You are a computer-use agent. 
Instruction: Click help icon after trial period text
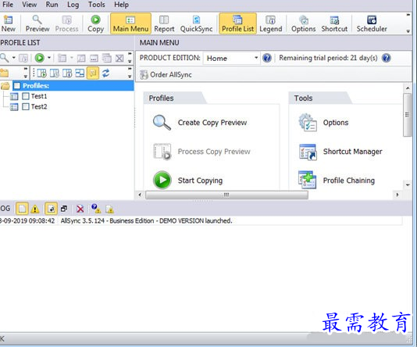click(x=386, y=58)
